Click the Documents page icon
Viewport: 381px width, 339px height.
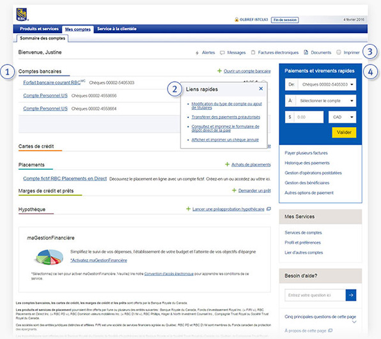point(306,52)
